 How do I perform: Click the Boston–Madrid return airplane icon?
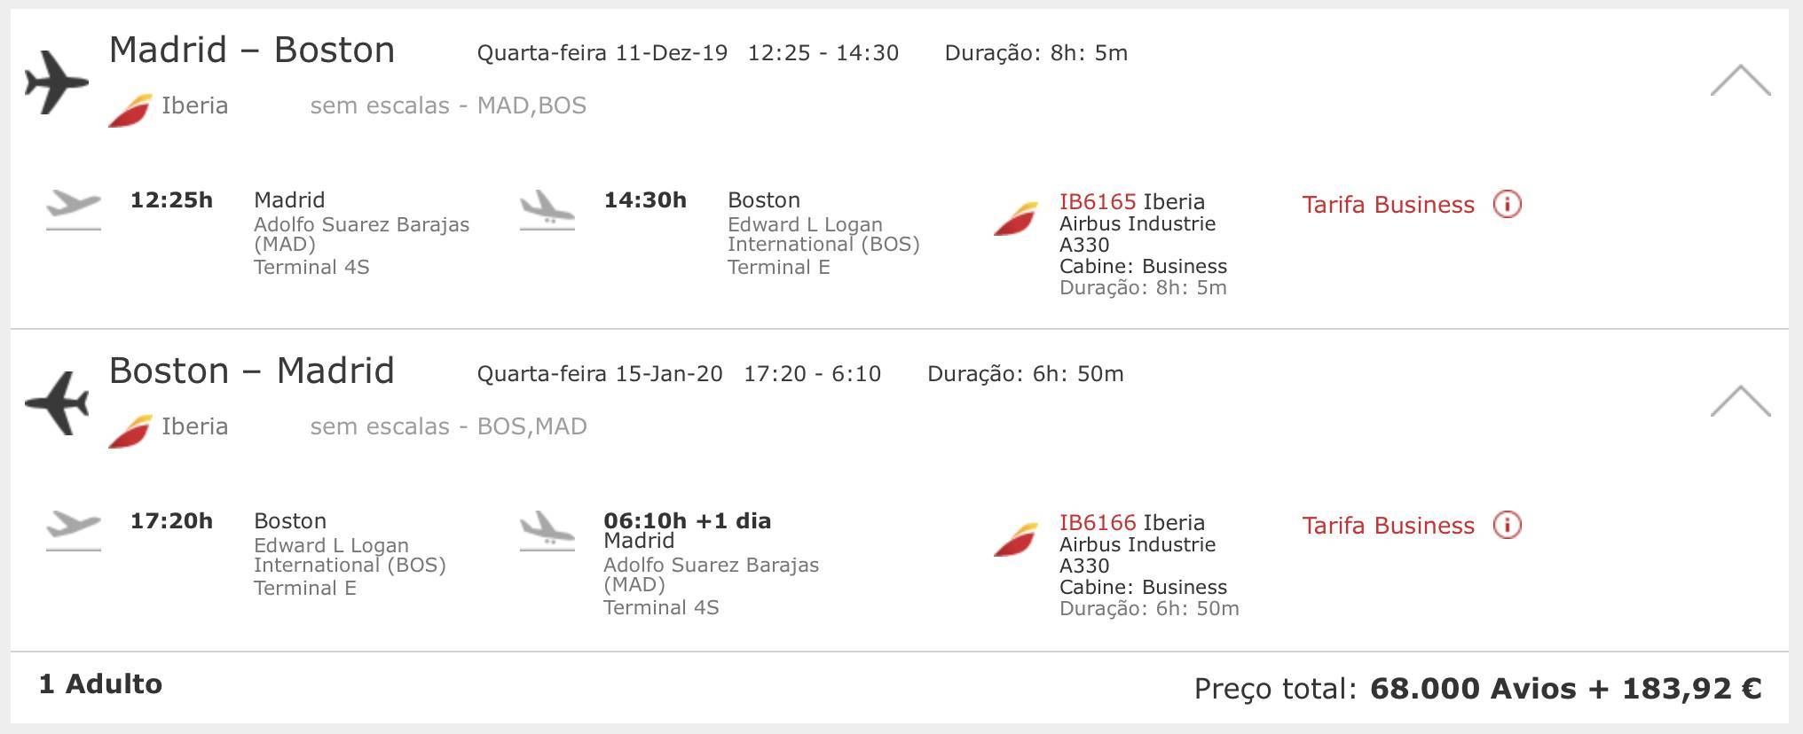[x=57, y=403]
